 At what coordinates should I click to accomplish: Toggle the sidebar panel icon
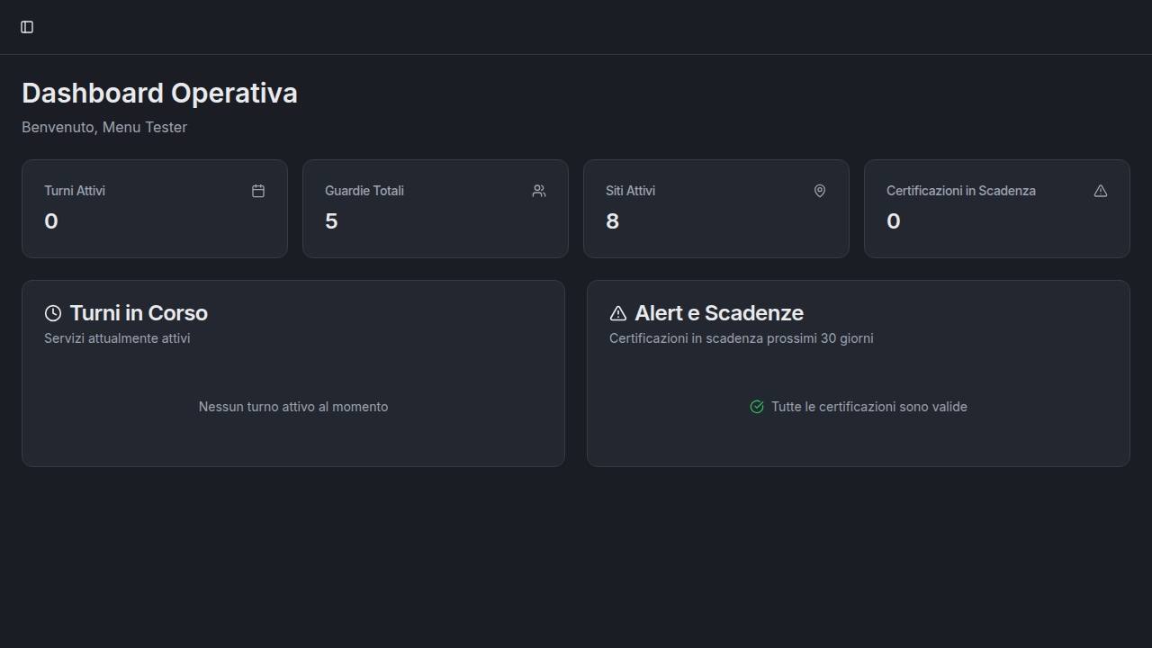click(x=27, y=27)
